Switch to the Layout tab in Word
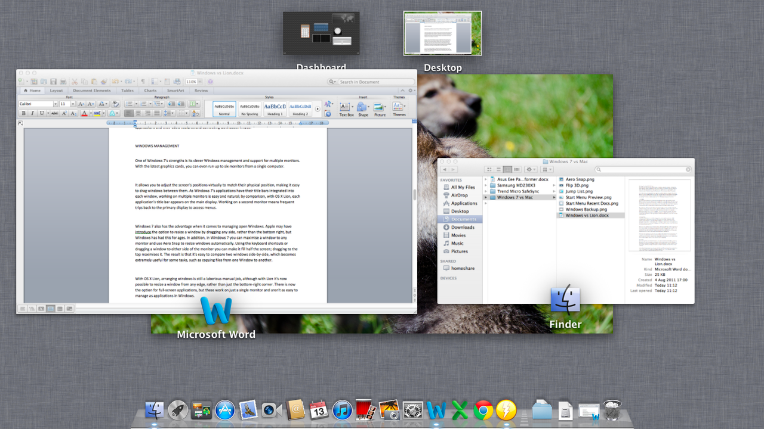 pyautogui.click(x=56, y=91)
